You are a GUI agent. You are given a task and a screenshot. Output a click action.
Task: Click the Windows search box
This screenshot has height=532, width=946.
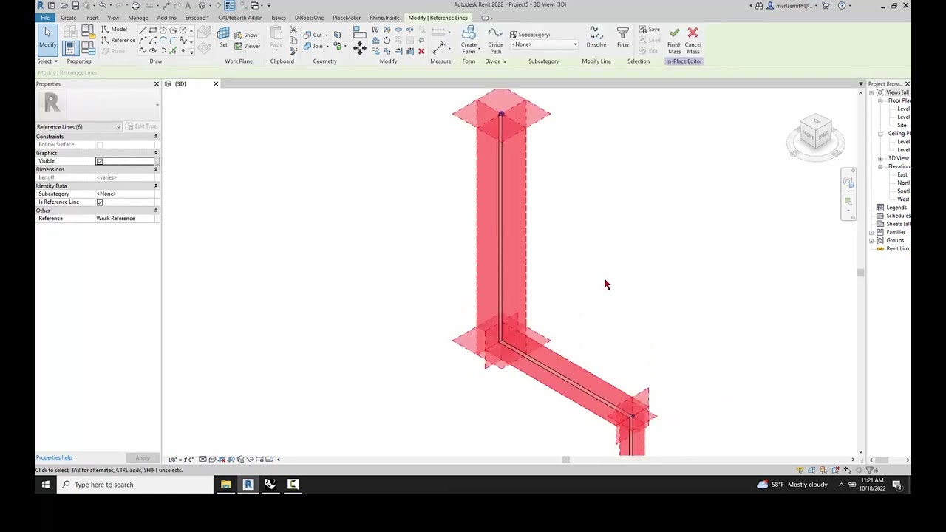click(135, 485)
